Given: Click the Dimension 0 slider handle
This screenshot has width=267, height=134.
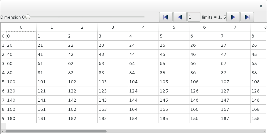Looking at the screenshot, I should click(x=28, y=17).
